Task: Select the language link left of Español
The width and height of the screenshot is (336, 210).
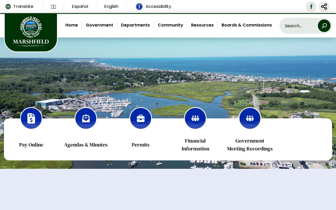Action: pyautogui.click(x=54, y=7)
